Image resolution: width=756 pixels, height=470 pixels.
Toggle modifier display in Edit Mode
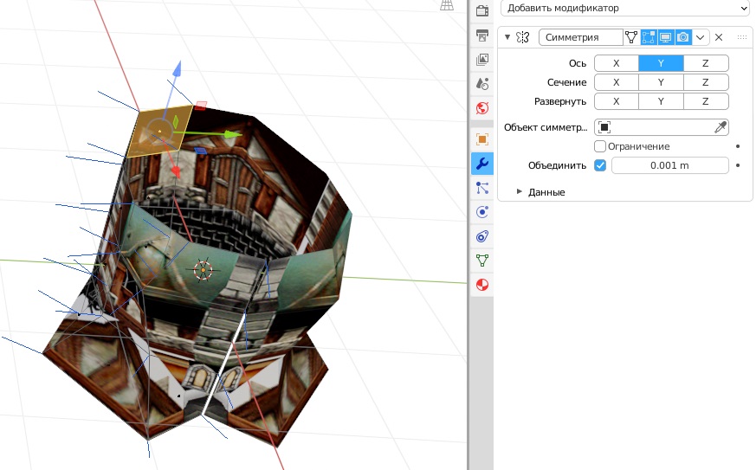[x=649, y=37]
